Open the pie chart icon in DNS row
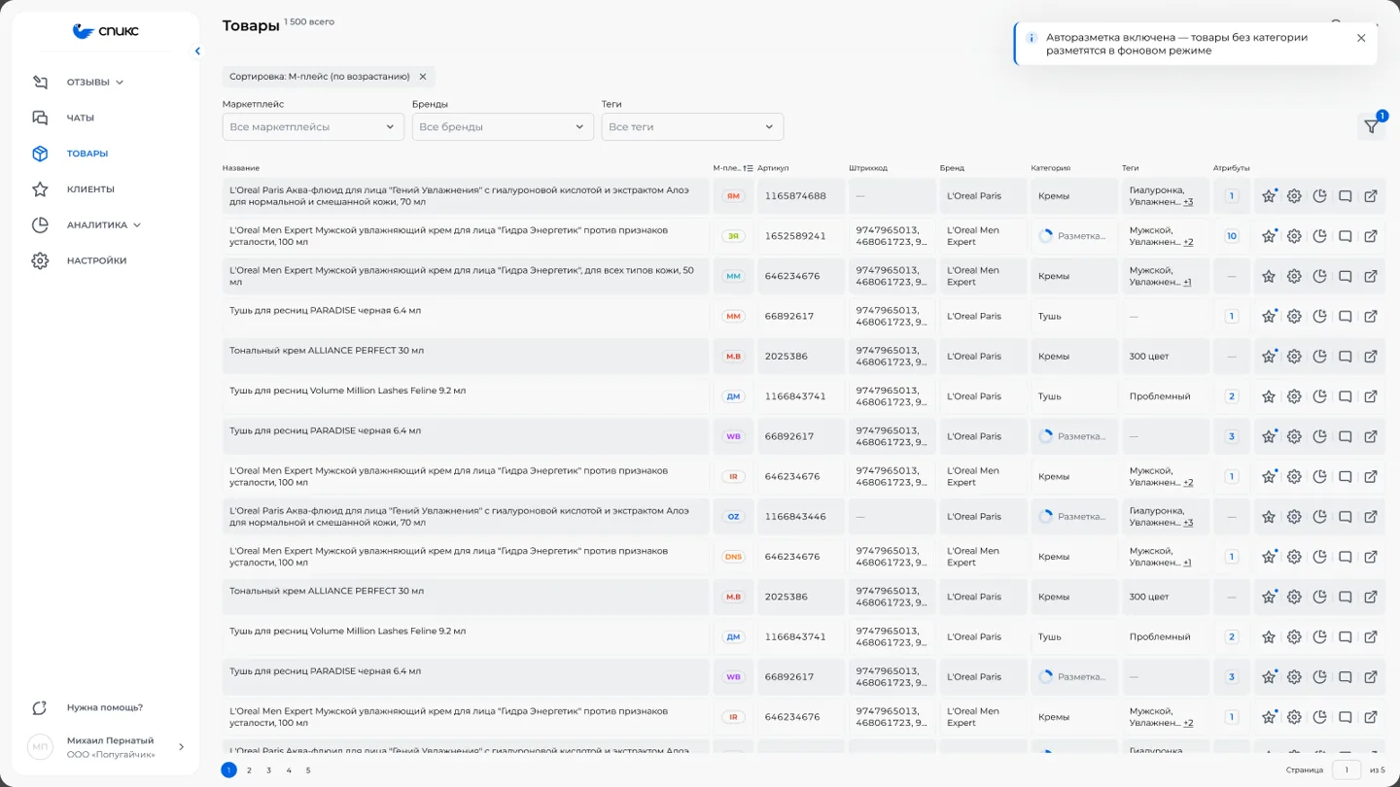1400x787 pixels. [x=1319, y=557]
